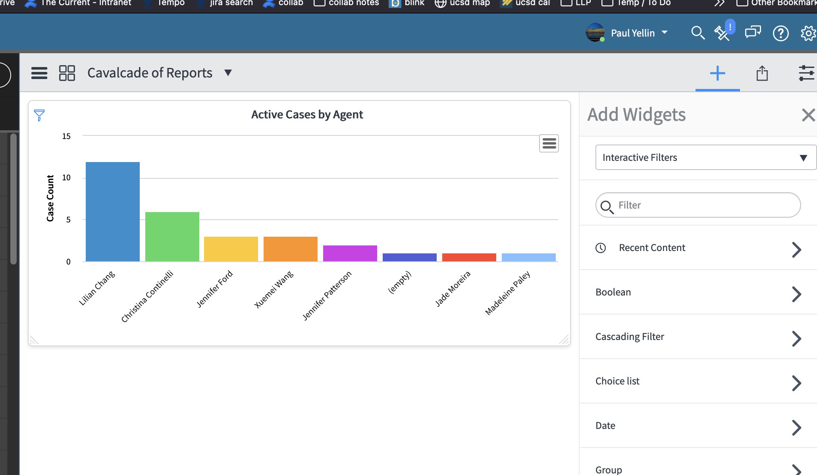Viewport: 817px width, 475px height.
Task: Click the Christina Continelli green bar
Action: [172, 237]
